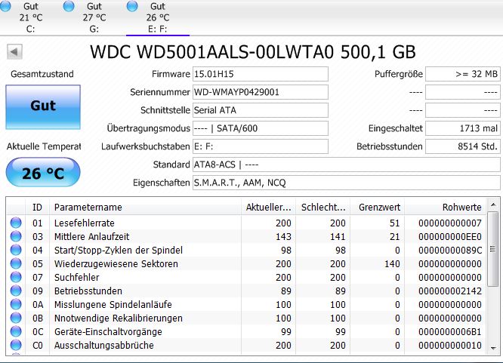This screenshot has width=503, height=363.
Task: Click raw value 000000002142
Action: pos(449,291)
